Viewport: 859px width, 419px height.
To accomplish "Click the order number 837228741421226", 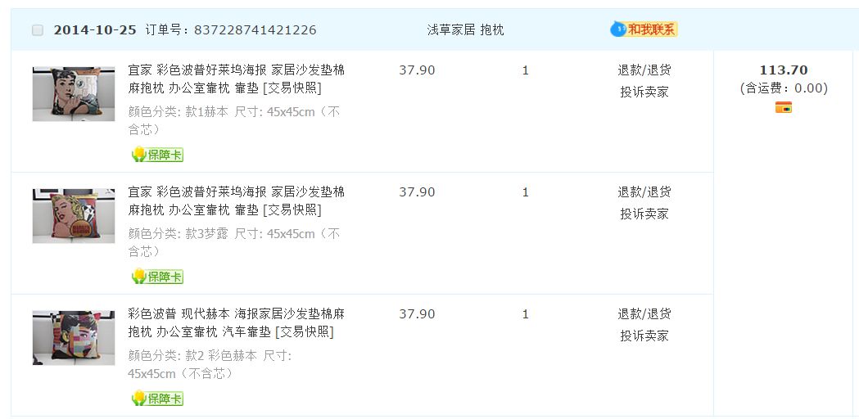I will [x=255, y=30].
